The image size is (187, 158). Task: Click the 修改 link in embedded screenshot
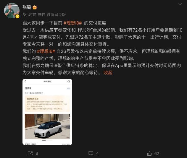pos(69,88)
